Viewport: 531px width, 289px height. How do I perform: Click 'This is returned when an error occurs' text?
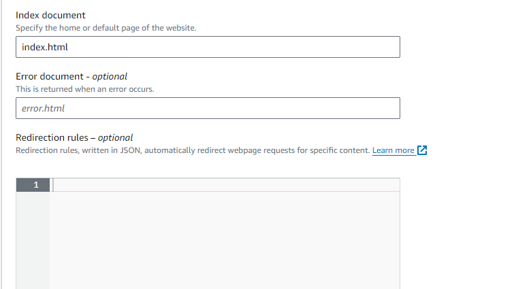pyautogui.click(x=85, y=89)
